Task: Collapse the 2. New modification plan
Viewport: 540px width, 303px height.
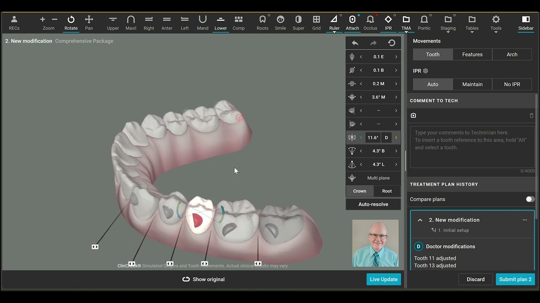Action: tap(420, 220)
